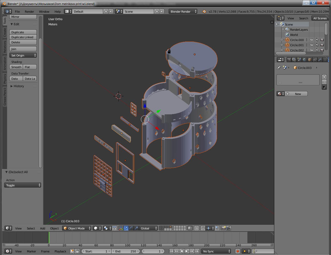Enable the scale manipulator
Screen dimensions: 331x255
coord(136,228)
